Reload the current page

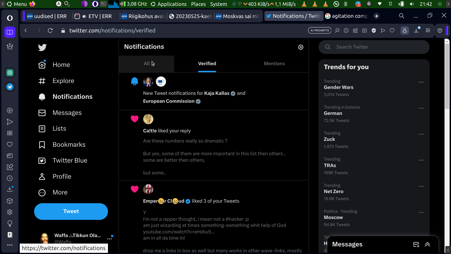[x=50, y=30]
